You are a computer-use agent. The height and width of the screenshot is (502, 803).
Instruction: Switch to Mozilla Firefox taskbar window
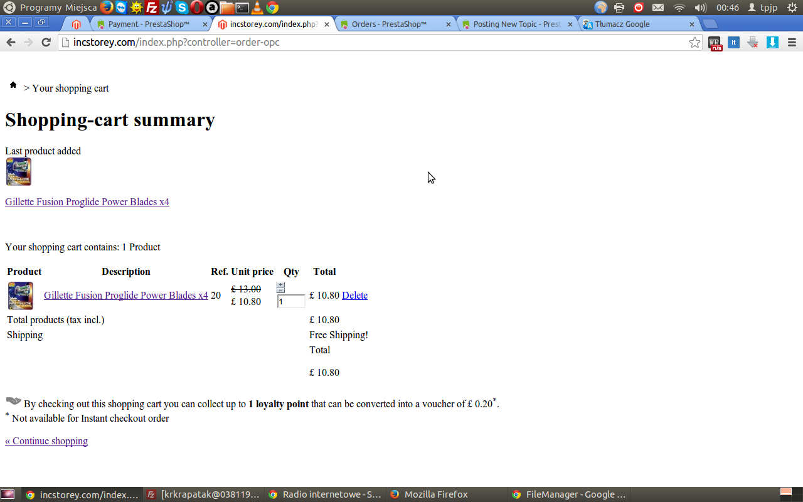point(446,494)
